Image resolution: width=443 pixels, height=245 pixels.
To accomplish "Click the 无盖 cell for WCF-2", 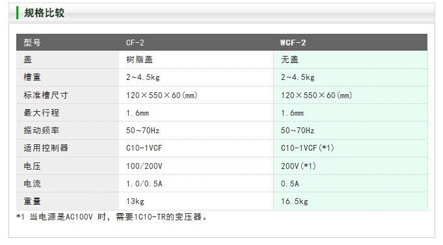I will point(289,60).
